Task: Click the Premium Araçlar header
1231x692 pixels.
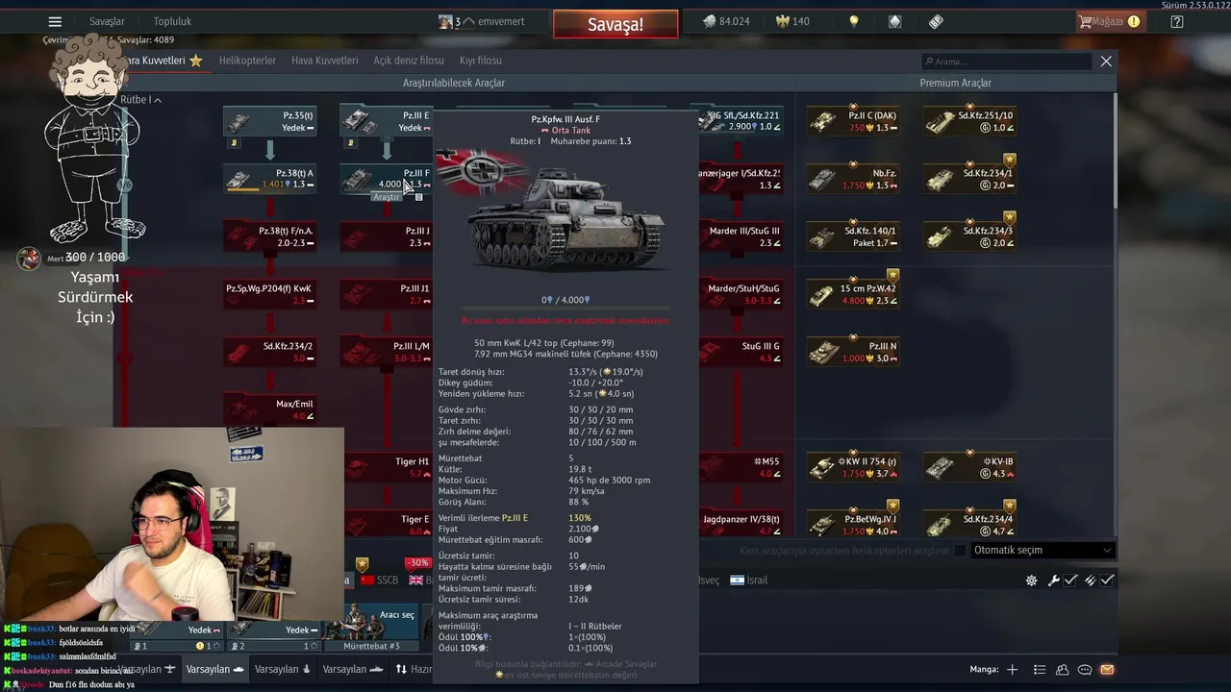Action: (x=955, y=83)
